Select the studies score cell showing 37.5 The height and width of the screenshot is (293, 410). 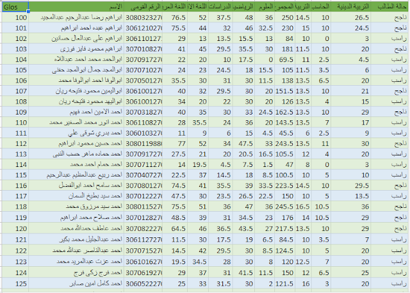point(220,17)
